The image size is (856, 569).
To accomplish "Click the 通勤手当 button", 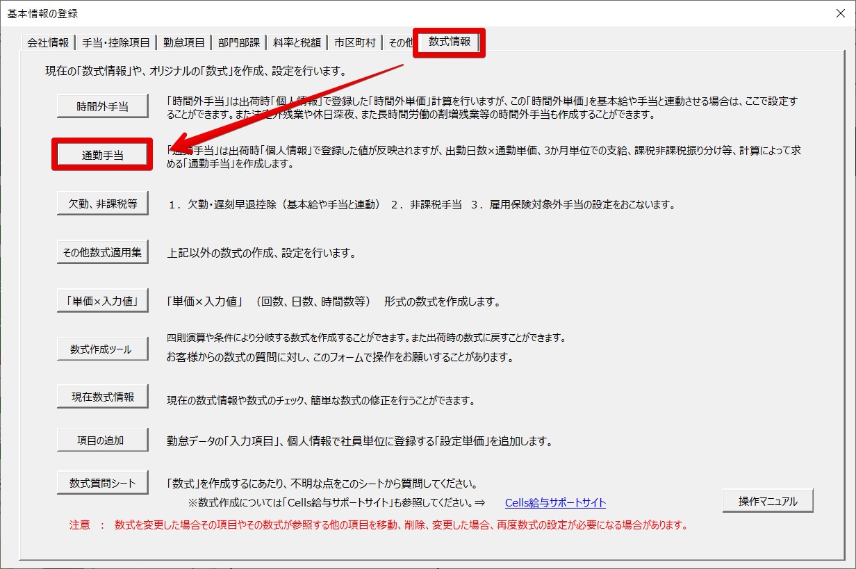I will point(103,156).
